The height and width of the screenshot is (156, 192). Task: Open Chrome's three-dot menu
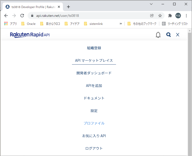[186, 16]
